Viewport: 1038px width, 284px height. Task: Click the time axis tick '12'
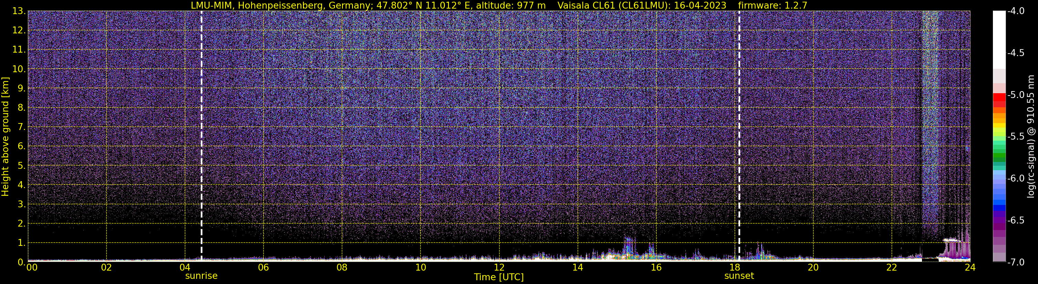point(499,267)
